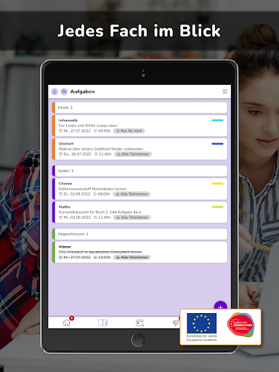Screen dimensions: 279x372
Task: Click the Aufgaben page title
Action: point(82,92)
